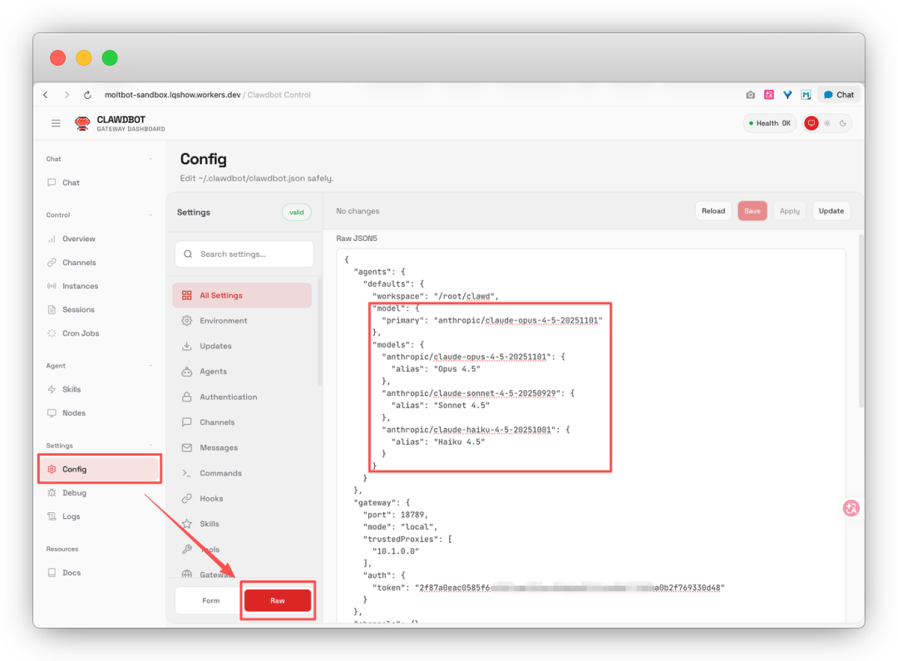Open Channels in the Control sidebar section
The image size is (898, 661).
click(x=79, y=263)
